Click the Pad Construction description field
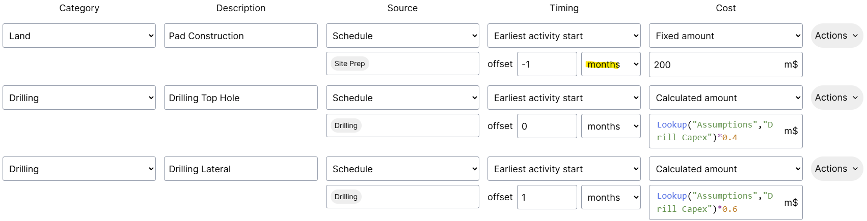 pyautogui.click(x=240, y=36)
